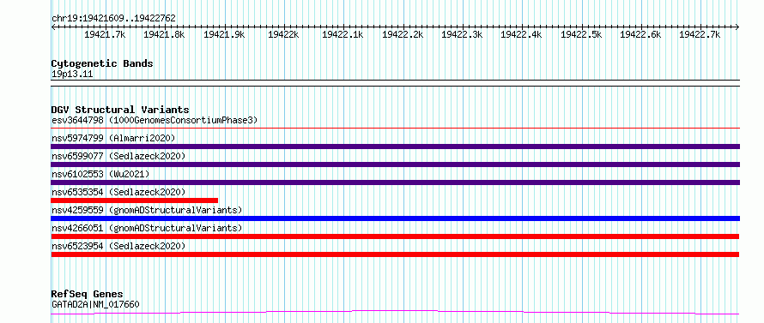Click the red nsv6523954 variant bar

point(395,254)
